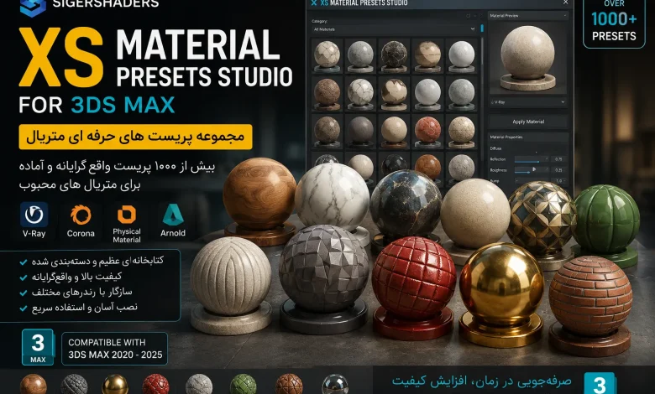Click the Category: label
655x394 pixels.
(x=320, y=21)
